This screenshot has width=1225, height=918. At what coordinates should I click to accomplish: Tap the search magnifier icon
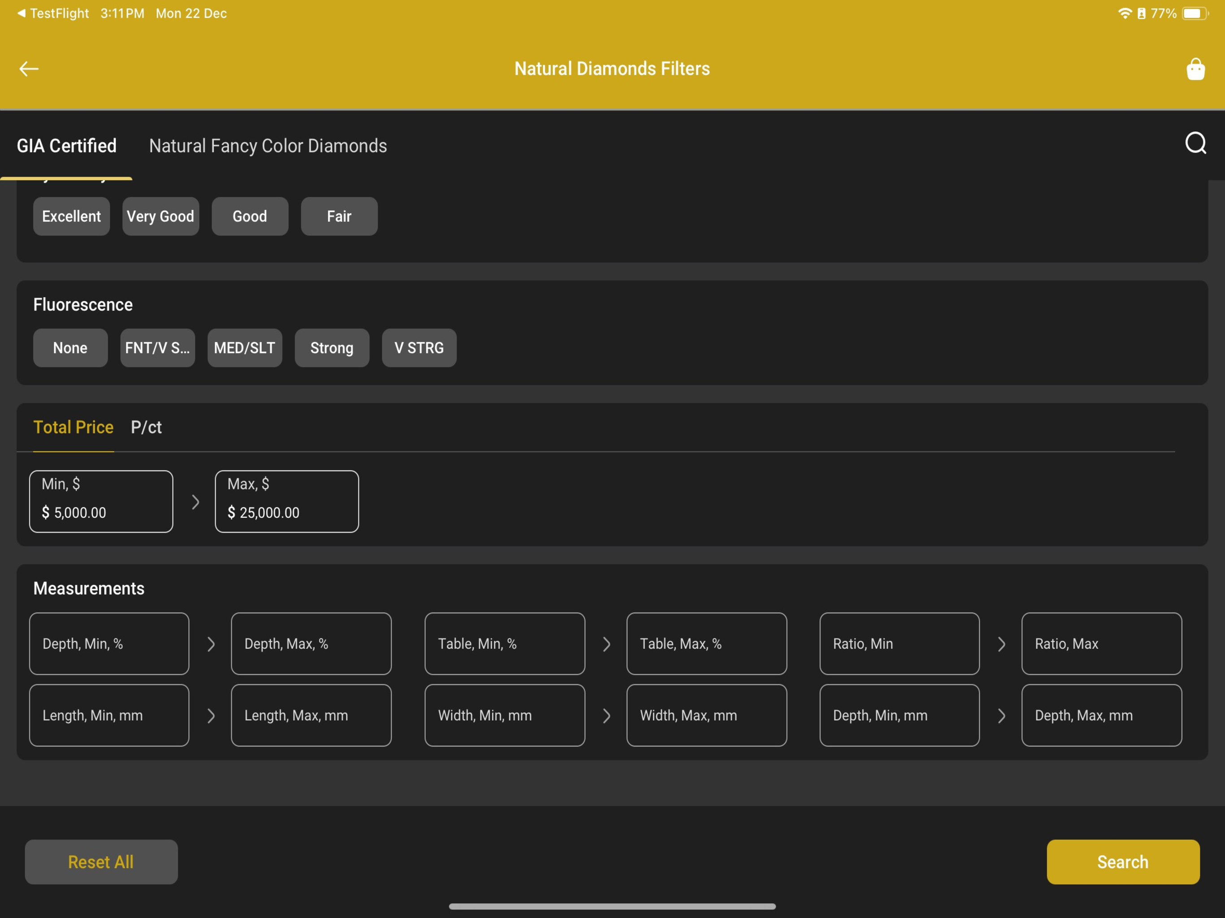[1196, 143]
